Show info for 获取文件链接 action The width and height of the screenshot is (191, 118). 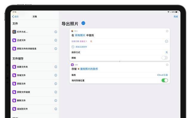(56, 92)
